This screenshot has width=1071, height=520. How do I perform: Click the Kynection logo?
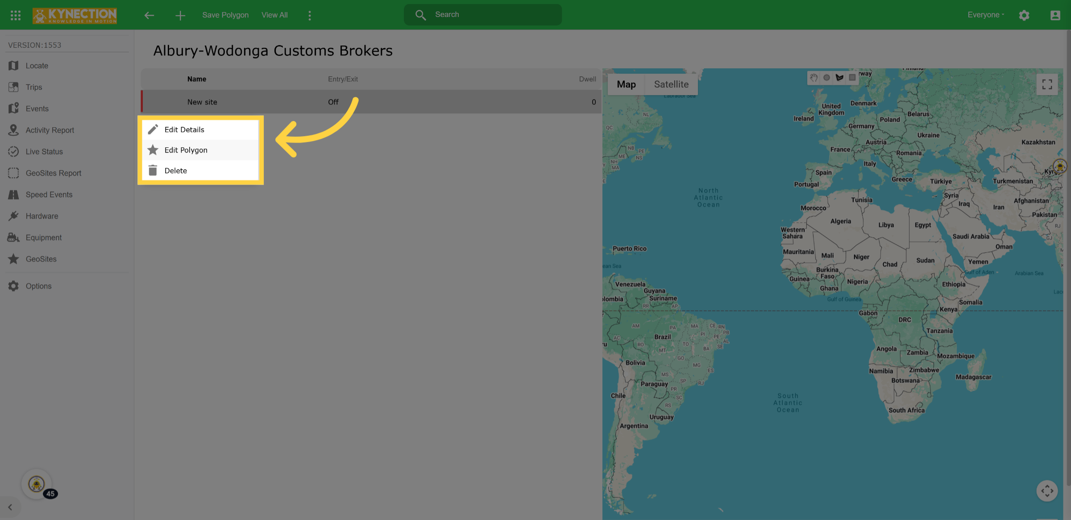pyautogui.click(x=75, y=15)
